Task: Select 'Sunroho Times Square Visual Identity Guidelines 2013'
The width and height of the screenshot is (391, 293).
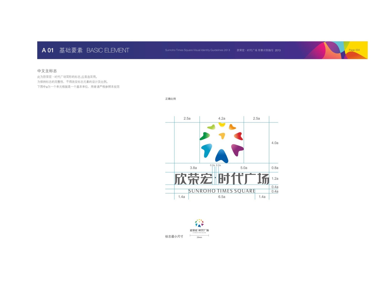Action: click(198, 50)
